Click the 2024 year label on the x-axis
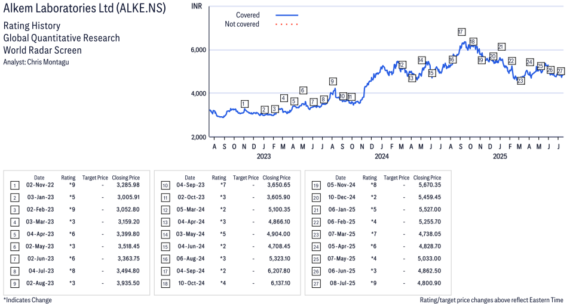Screen dimensions: 570x304 click(x=382, y=156)
